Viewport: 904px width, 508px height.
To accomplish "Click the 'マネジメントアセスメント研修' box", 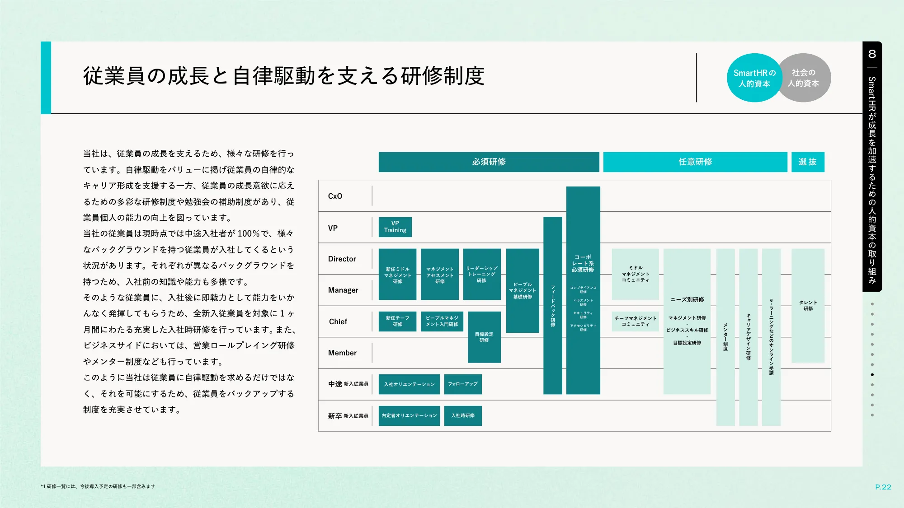I will point(440,275).
